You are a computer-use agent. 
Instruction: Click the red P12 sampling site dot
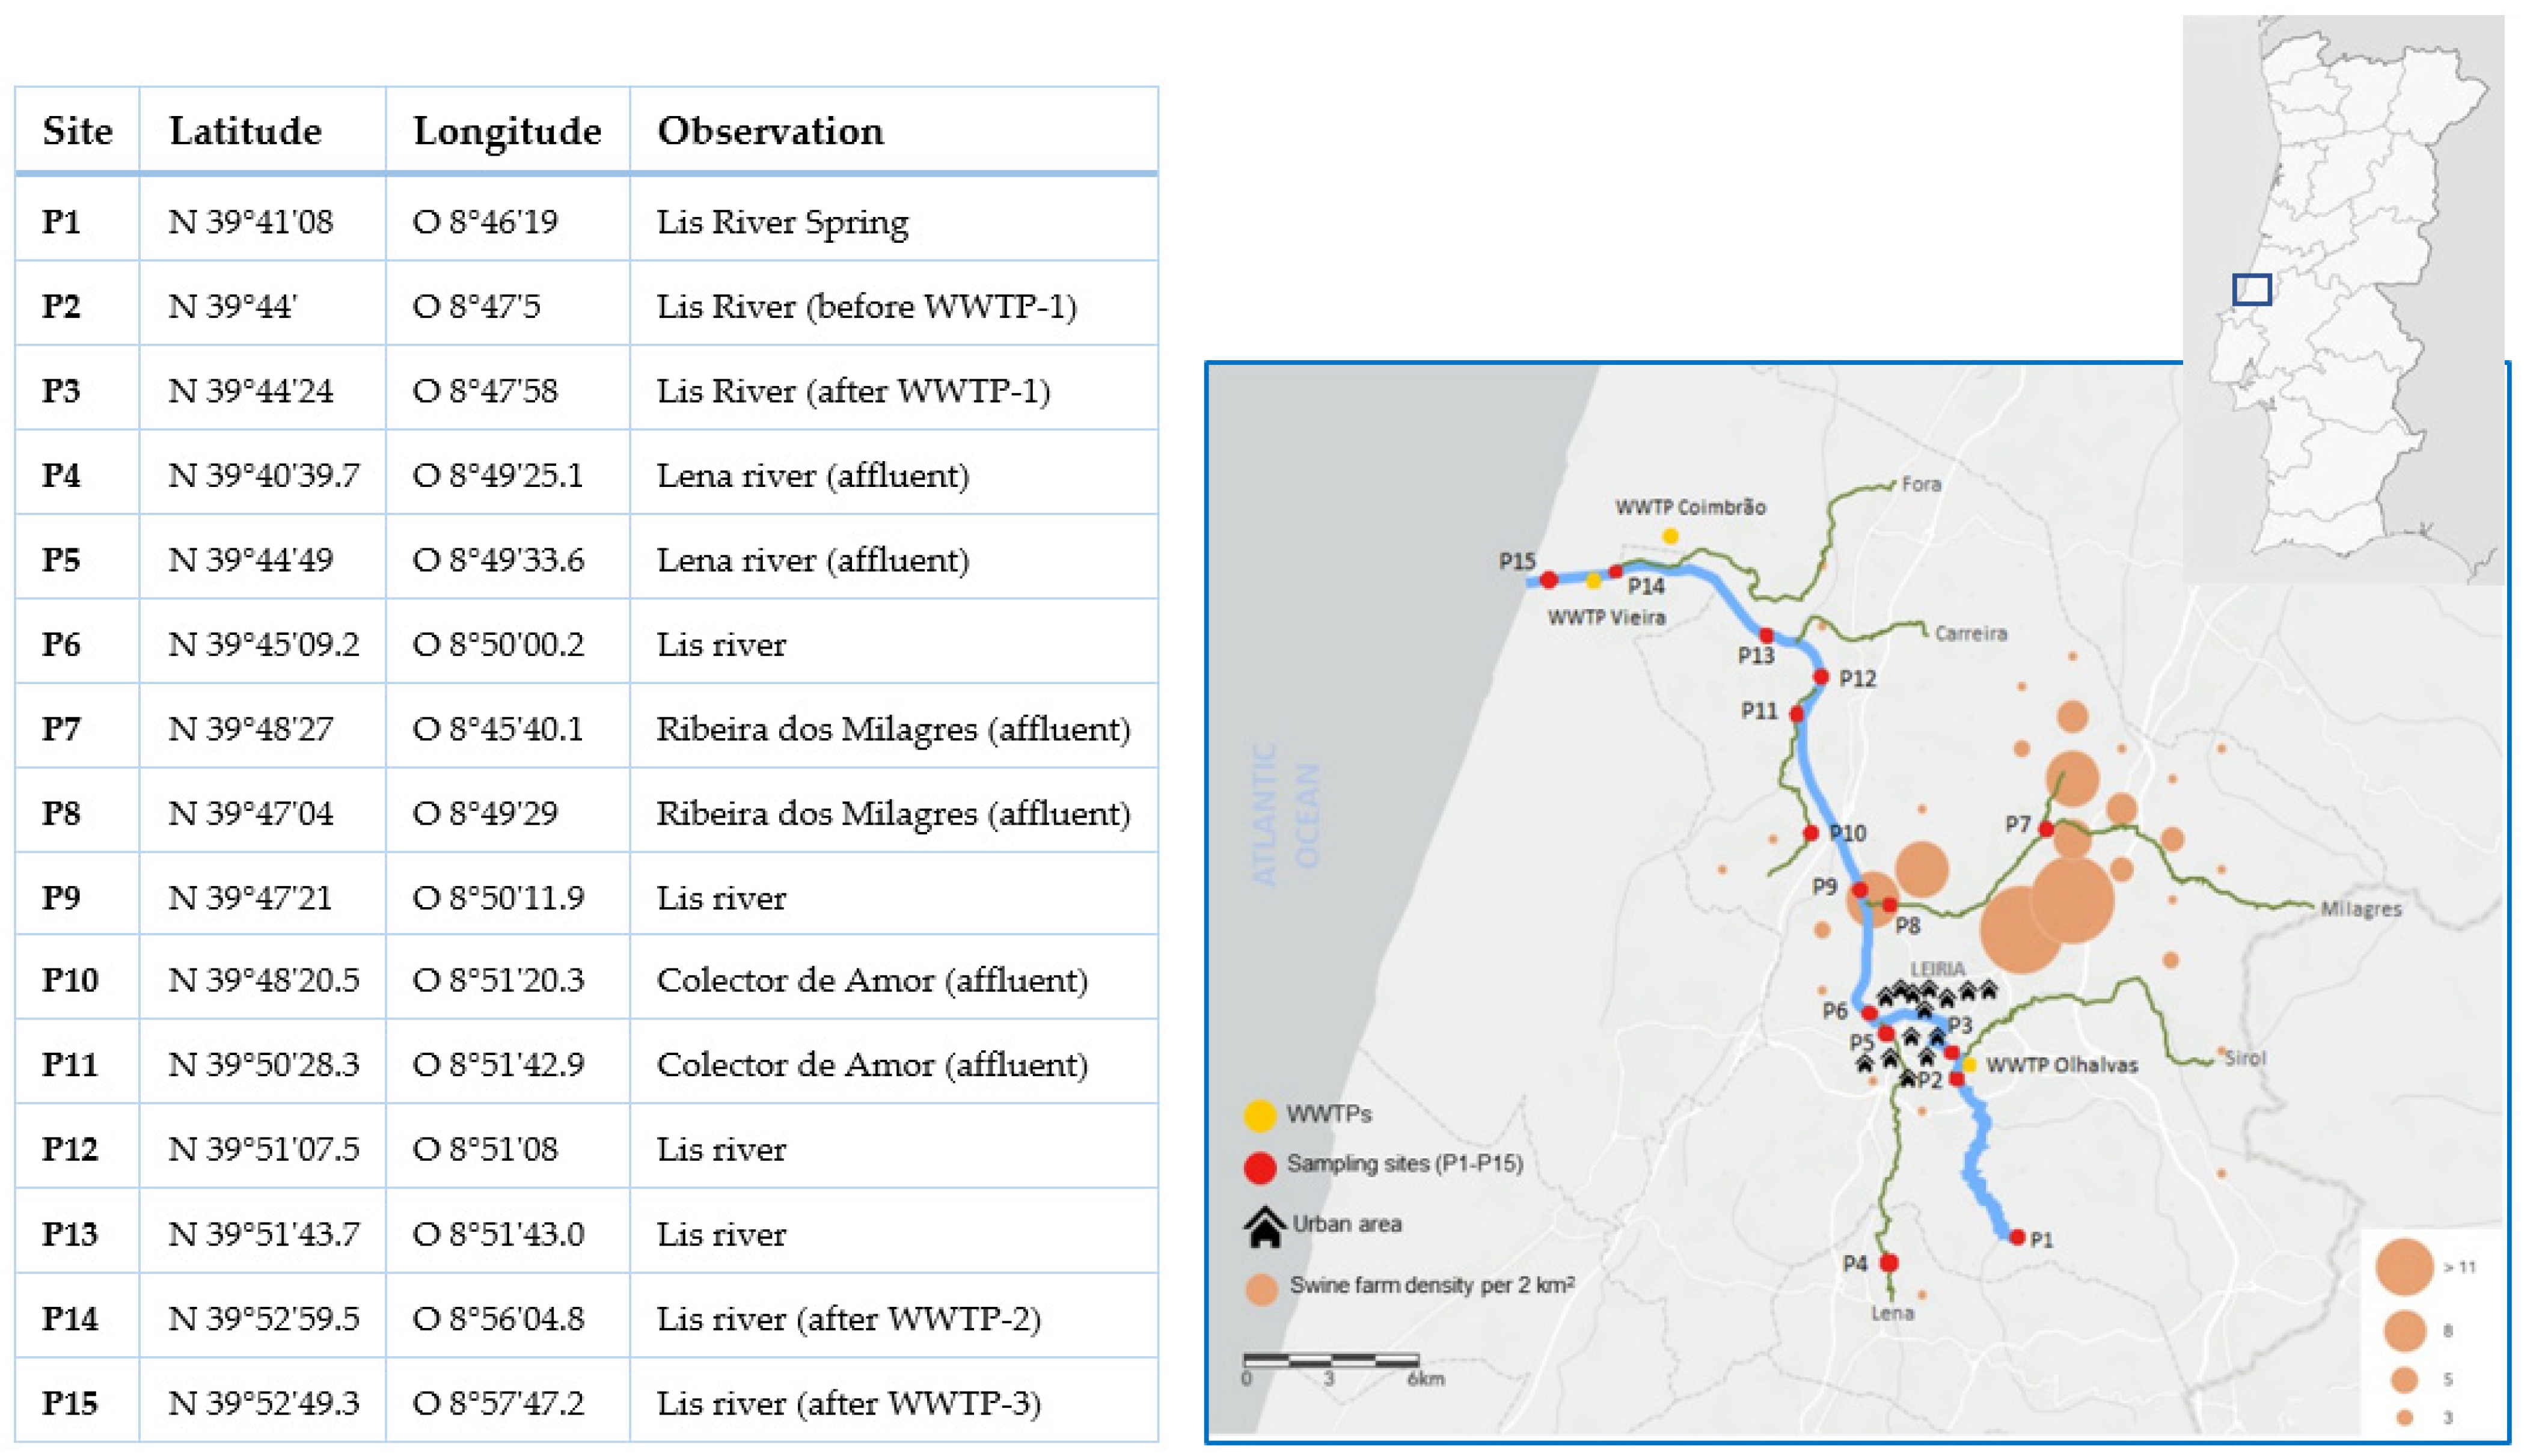[x=1821, y=677]
